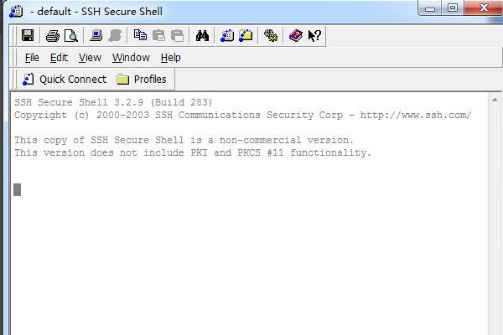Viewport: 503px width, 335px height.
Task: Open Settings using the gears icon
Action: [271, 35]
